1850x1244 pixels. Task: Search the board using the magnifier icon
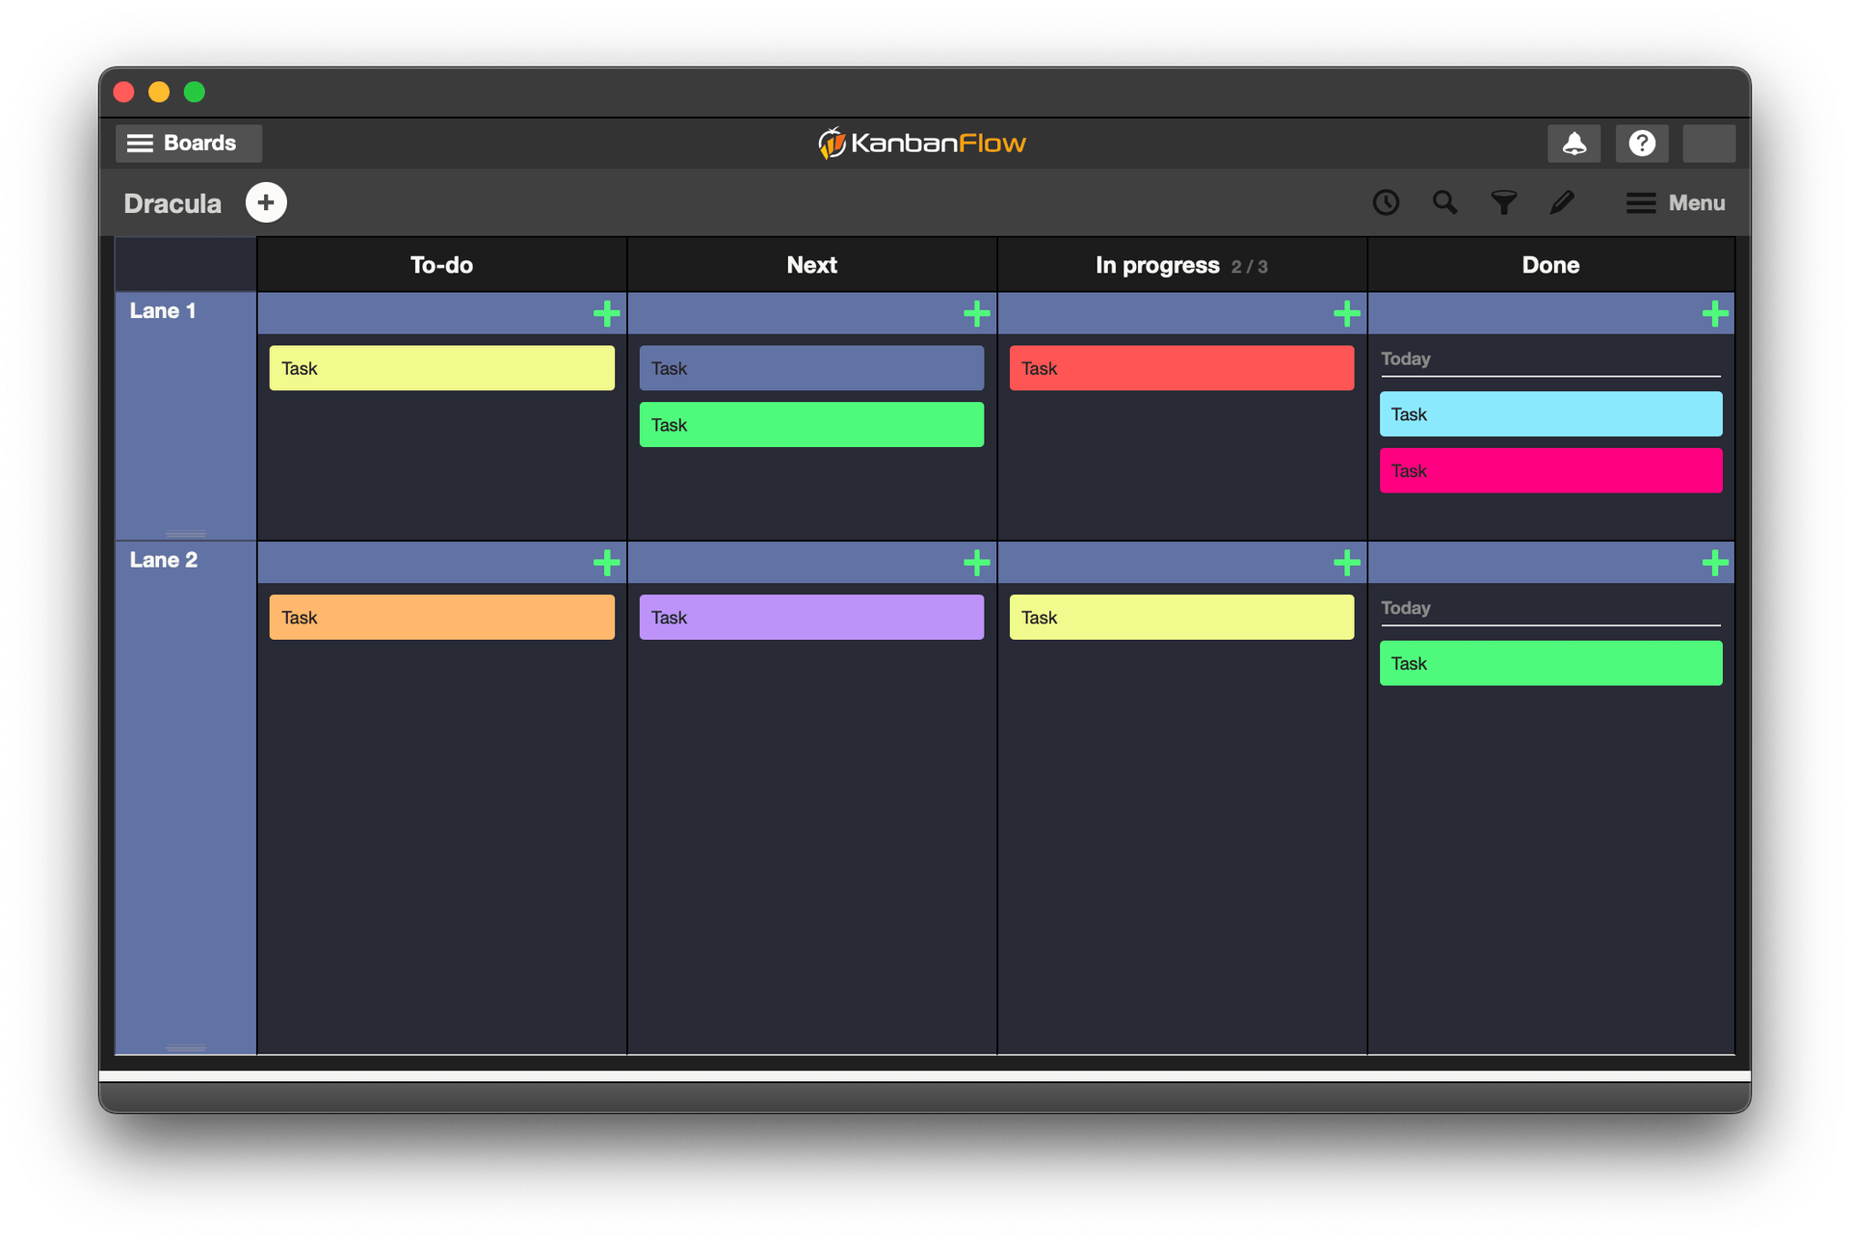1444,202
